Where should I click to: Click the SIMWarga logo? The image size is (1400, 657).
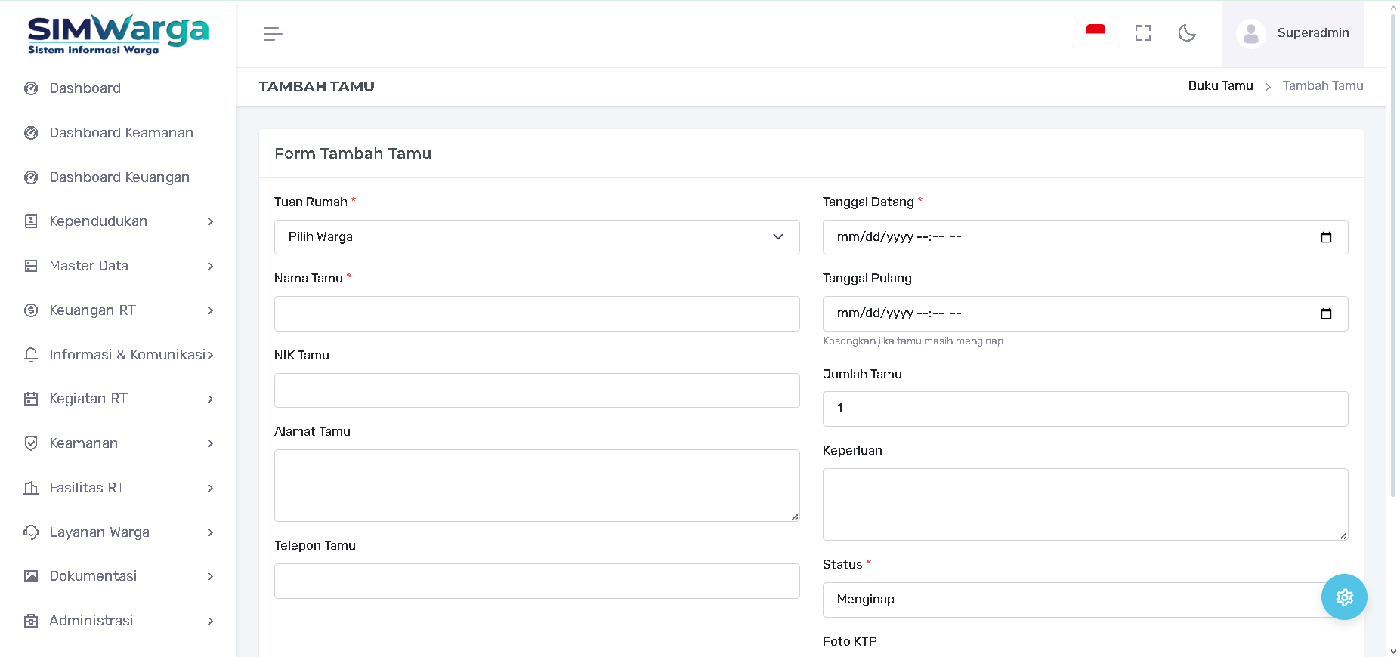point(118,34)
